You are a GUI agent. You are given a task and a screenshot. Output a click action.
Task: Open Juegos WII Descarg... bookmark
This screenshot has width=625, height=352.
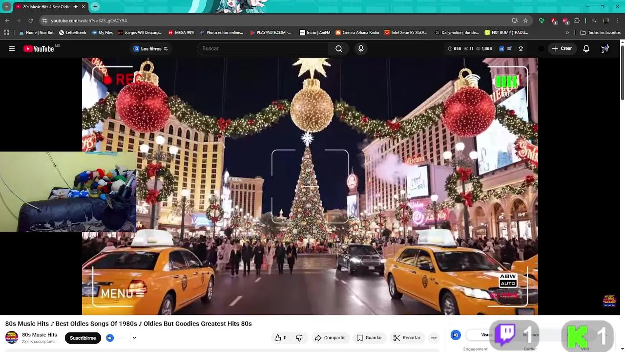139,33
